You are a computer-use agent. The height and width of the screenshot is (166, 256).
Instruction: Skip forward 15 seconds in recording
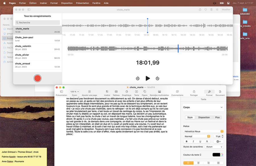click(157, 78)
